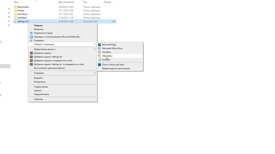The image size is (275, 154).
Task: Select Создать ярлык in the context menu
Action: point(41,87)
